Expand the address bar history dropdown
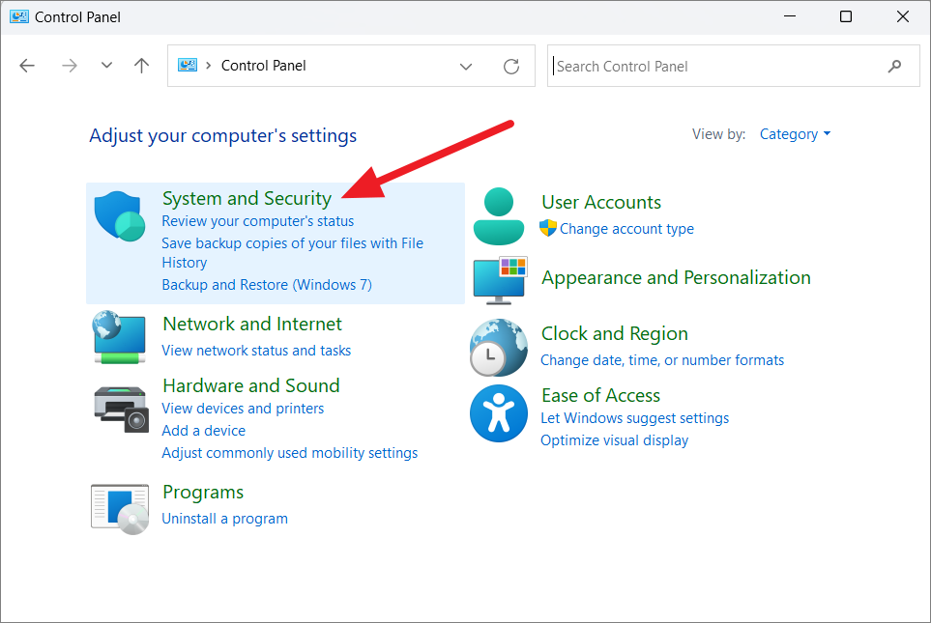 [466, 67]
